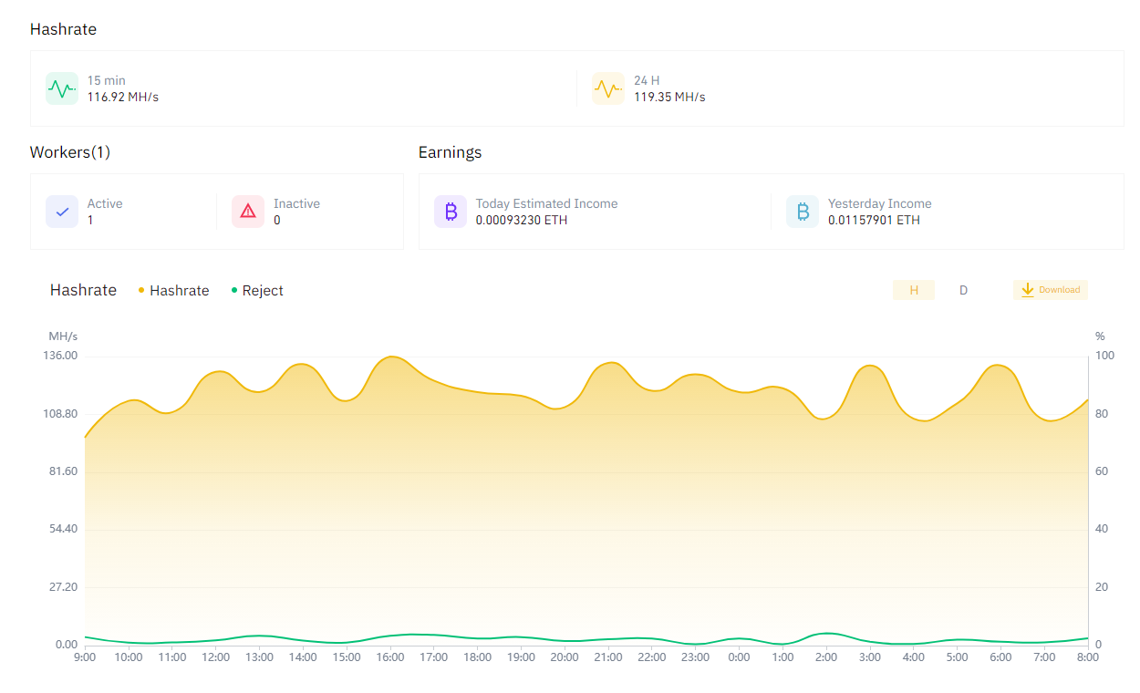Click the Active workers checkmark icon

[x=62, y=212]
